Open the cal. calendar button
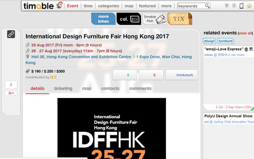 [x=129, y=19]
